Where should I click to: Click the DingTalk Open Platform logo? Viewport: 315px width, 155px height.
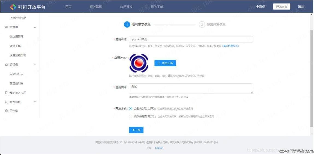[28, 7]
